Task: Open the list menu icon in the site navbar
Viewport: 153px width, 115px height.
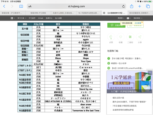Action: point(13,18)
